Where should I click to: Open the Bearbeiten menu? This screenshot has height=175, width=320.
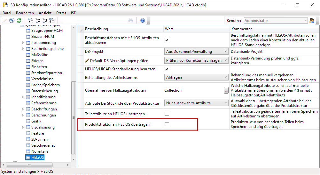[x=25, y=13]
